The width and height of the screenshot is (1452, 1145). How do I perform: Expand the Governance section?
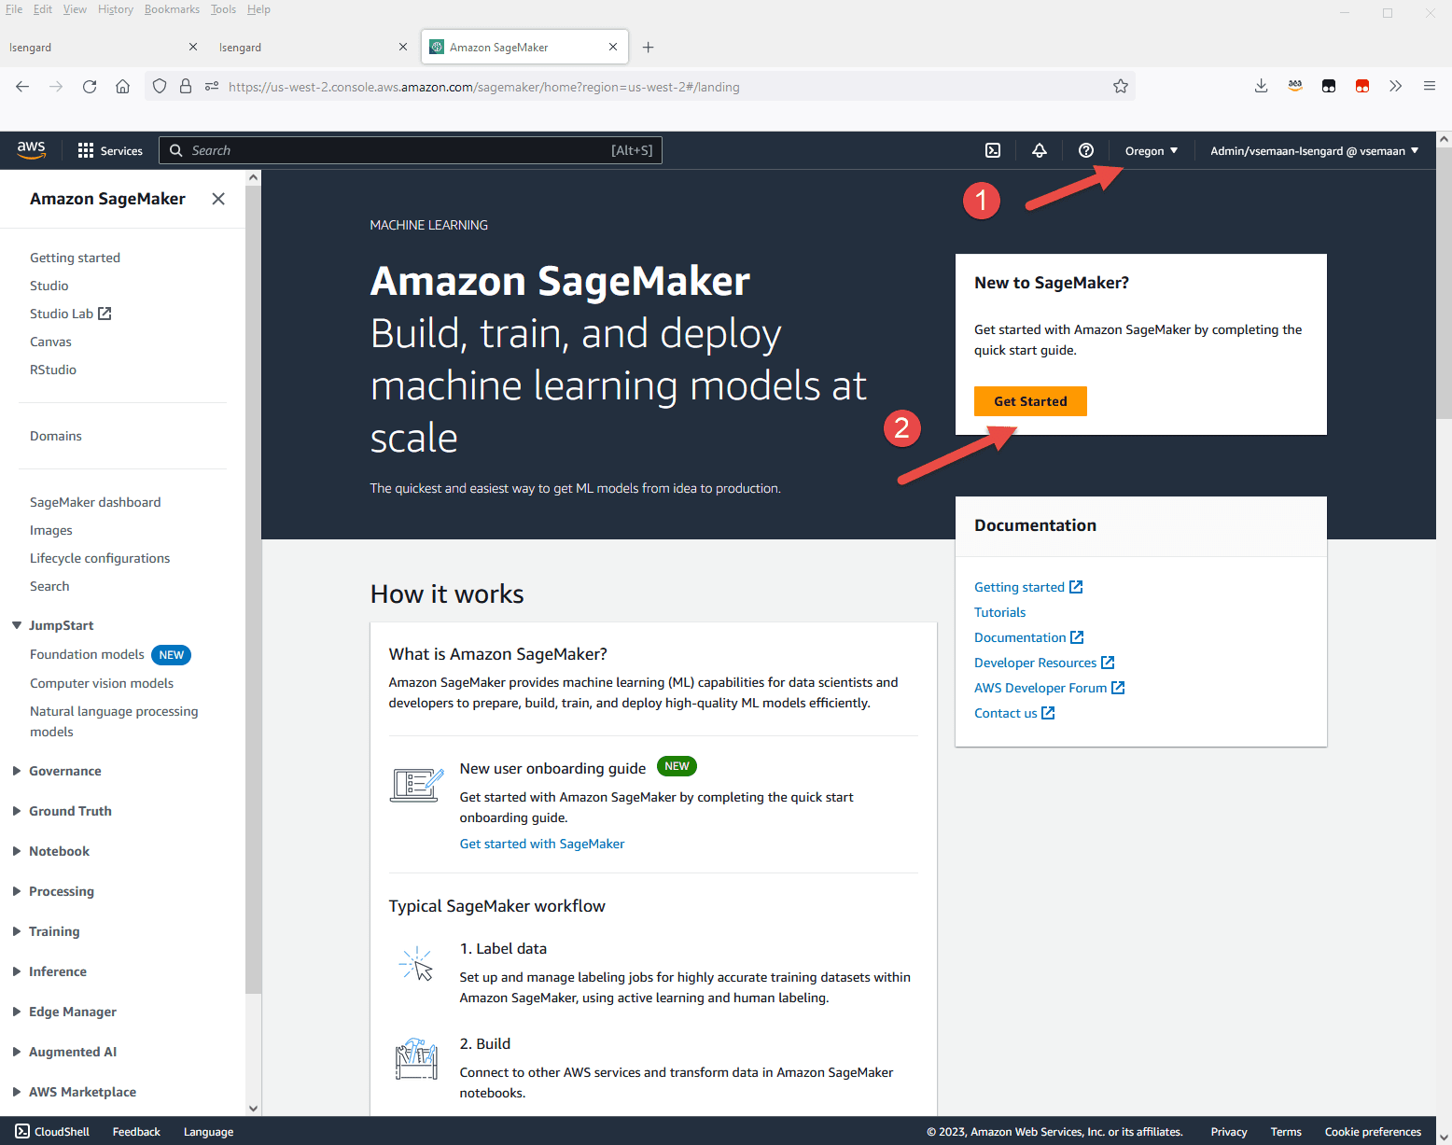coord(16,771)
